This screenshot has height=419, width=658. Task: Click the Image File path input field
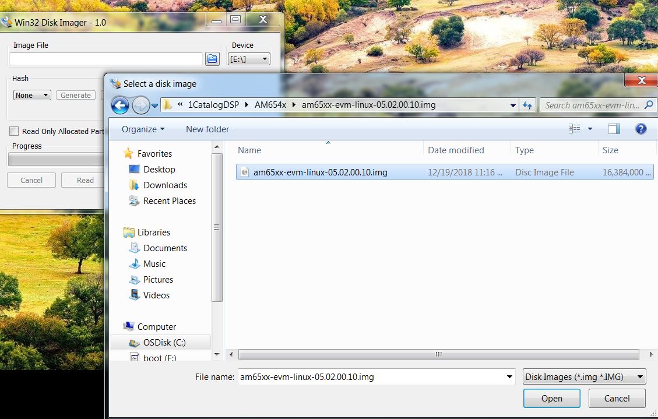(x=105, y=59)
